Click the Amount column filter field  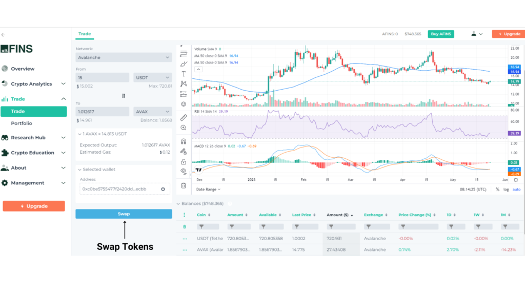[x=239, y=227]
